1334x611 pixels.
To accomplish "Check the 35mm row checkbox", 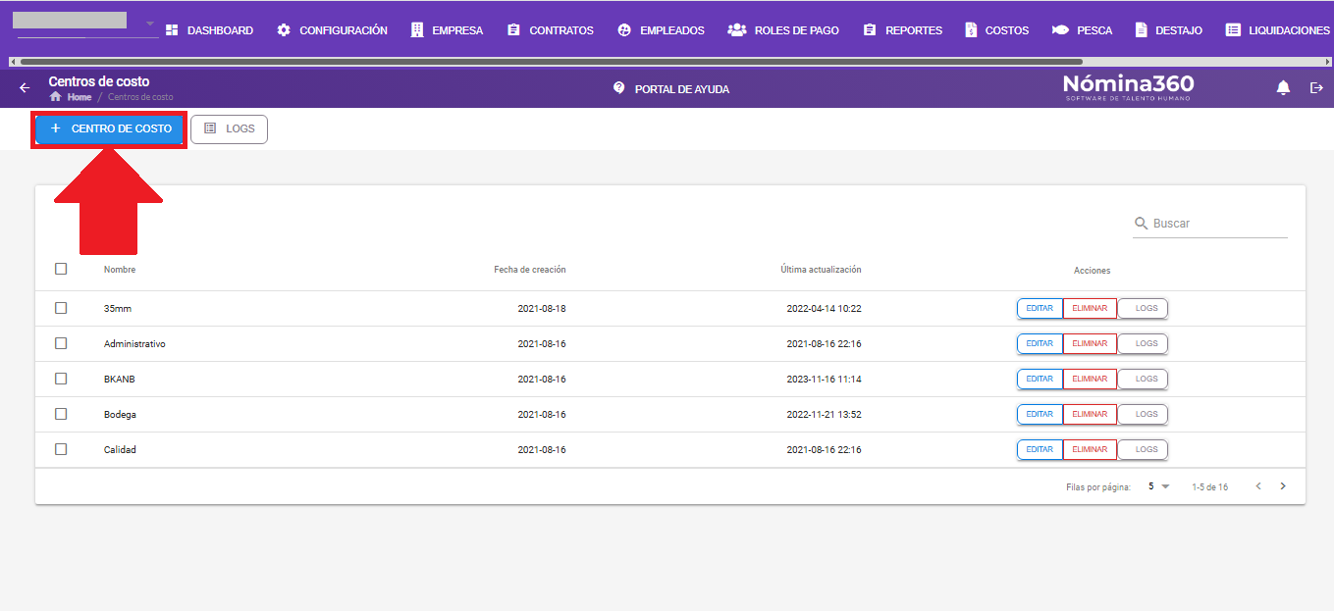I will point(61,308).
